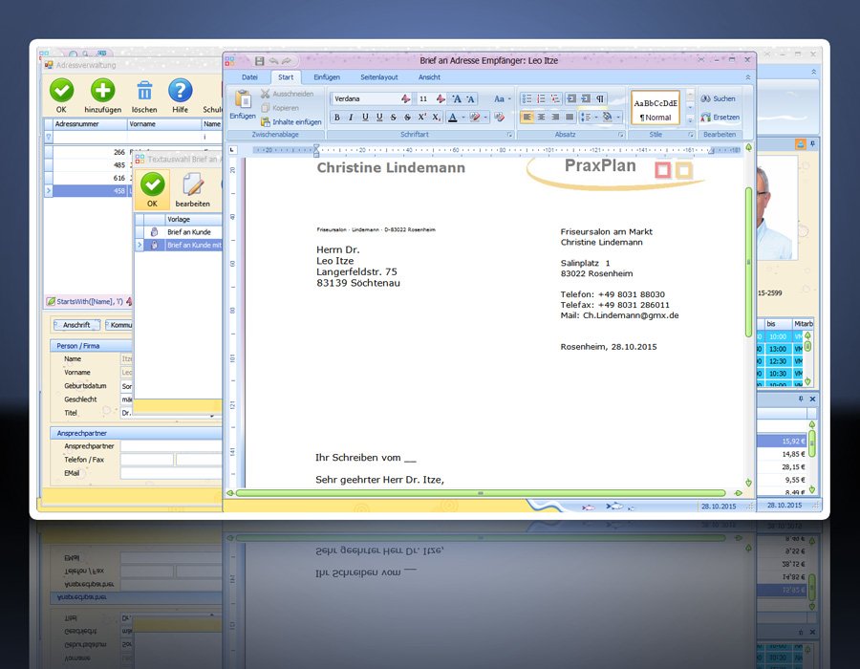This screenshot has width=860, height=669.
Task: Toggle paragraph marks ¶ display
Action: click(x=600, y=98)
